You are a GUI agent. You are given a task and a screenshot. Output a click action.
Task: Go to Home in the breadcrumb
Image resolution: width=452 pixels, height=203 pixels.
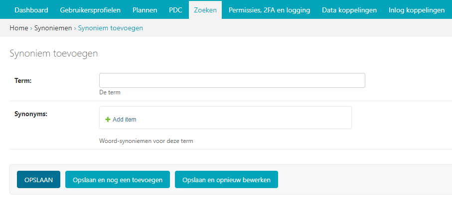pos(18,28)
